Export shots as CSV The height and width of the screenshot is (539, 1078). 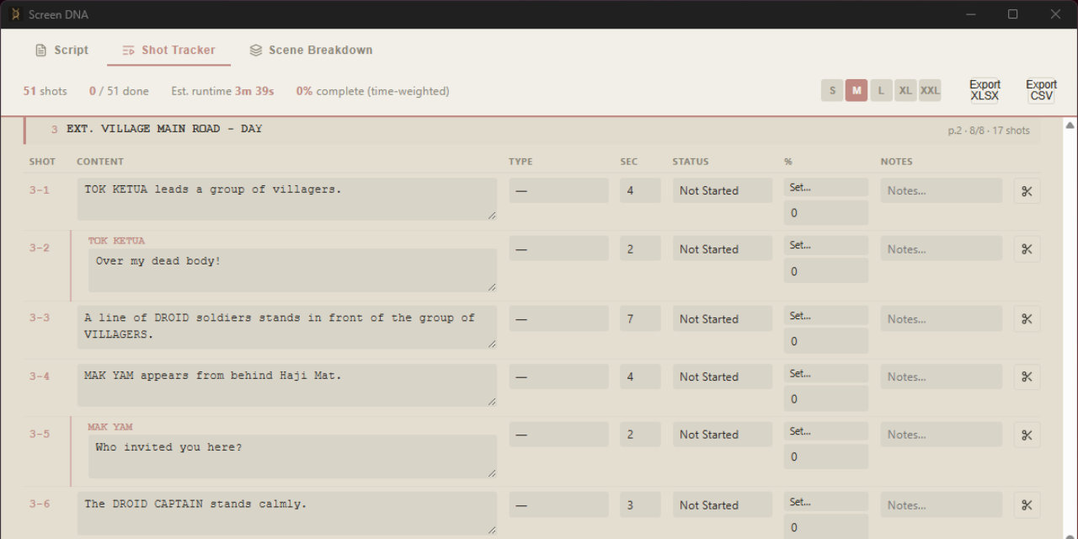click(1041, 90)
